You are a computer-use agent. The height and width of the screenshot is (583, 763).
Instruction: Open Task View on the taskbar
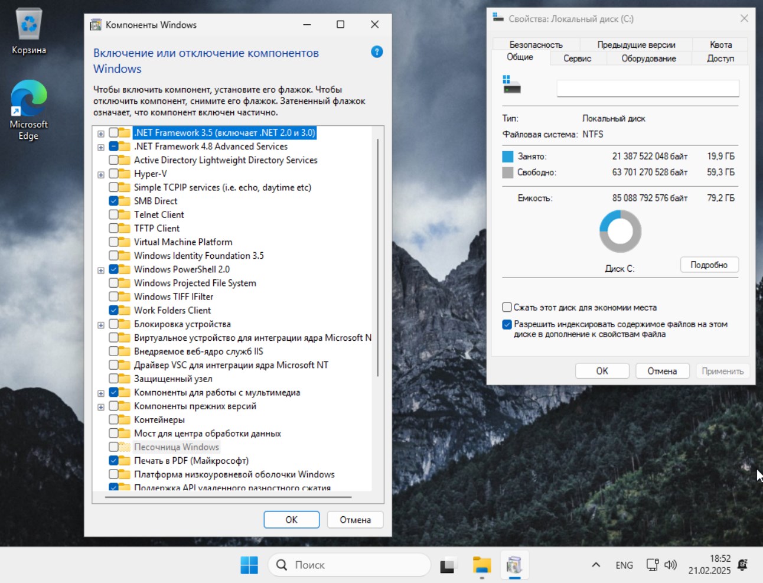point(448,565)
